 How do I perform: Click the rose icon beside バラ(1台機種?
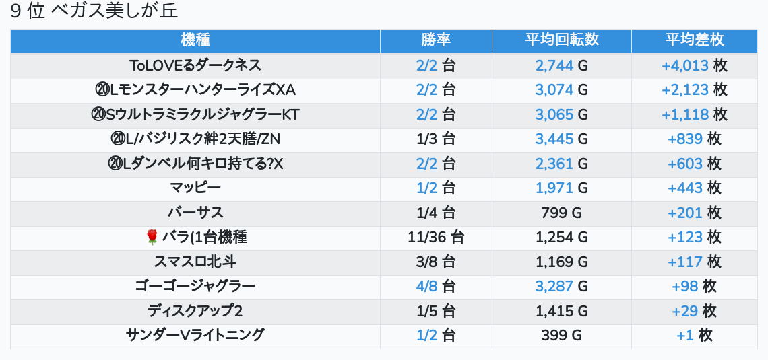point(152,237)
